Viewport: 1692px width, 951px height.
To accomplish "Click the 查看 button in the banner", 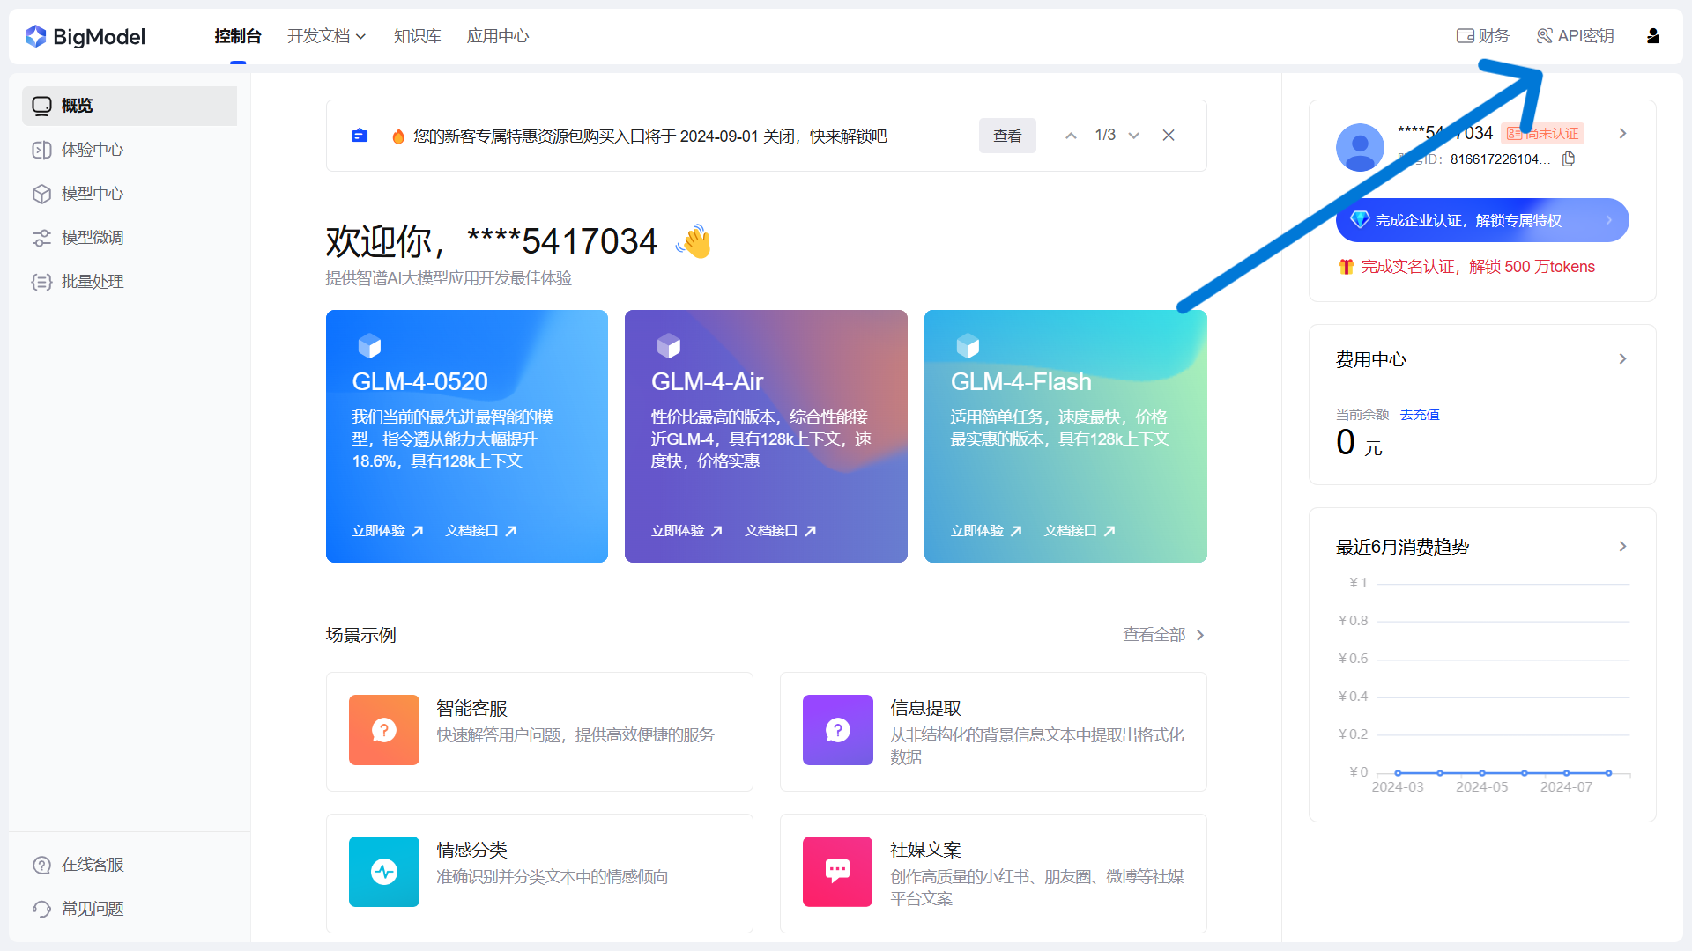I will (1007, 136).
